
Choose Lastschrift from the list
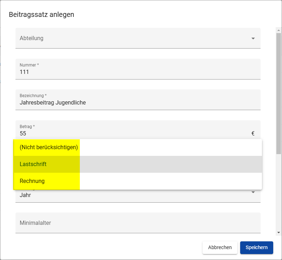coord(138,164)
